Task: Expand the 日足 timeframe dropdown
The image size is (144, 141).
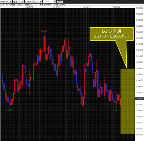Action: (18, 2)
